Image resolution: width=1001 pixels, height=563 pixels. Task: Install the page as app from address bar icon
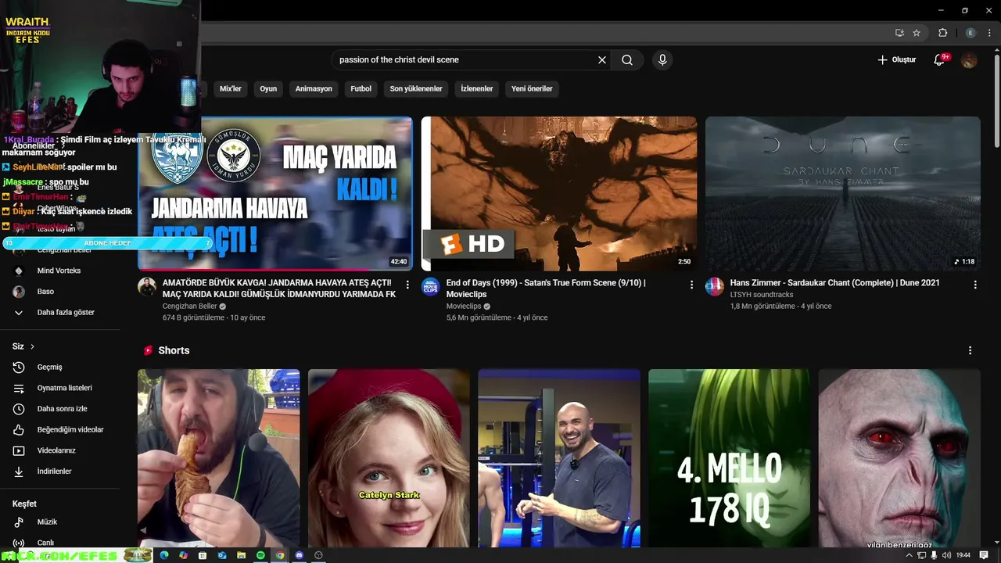pyautogui.click(x=899, y=33)
